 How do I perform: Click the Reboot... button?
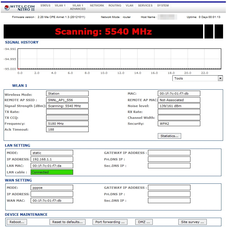[17, 222]
